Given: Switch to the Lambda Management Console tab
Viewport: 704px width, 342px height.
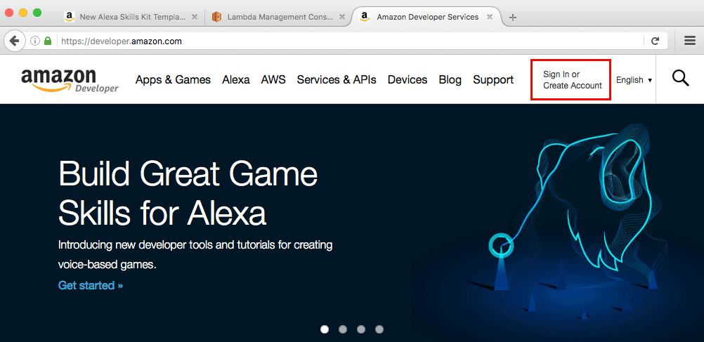Looking at the screenshot, I should 274,17.
